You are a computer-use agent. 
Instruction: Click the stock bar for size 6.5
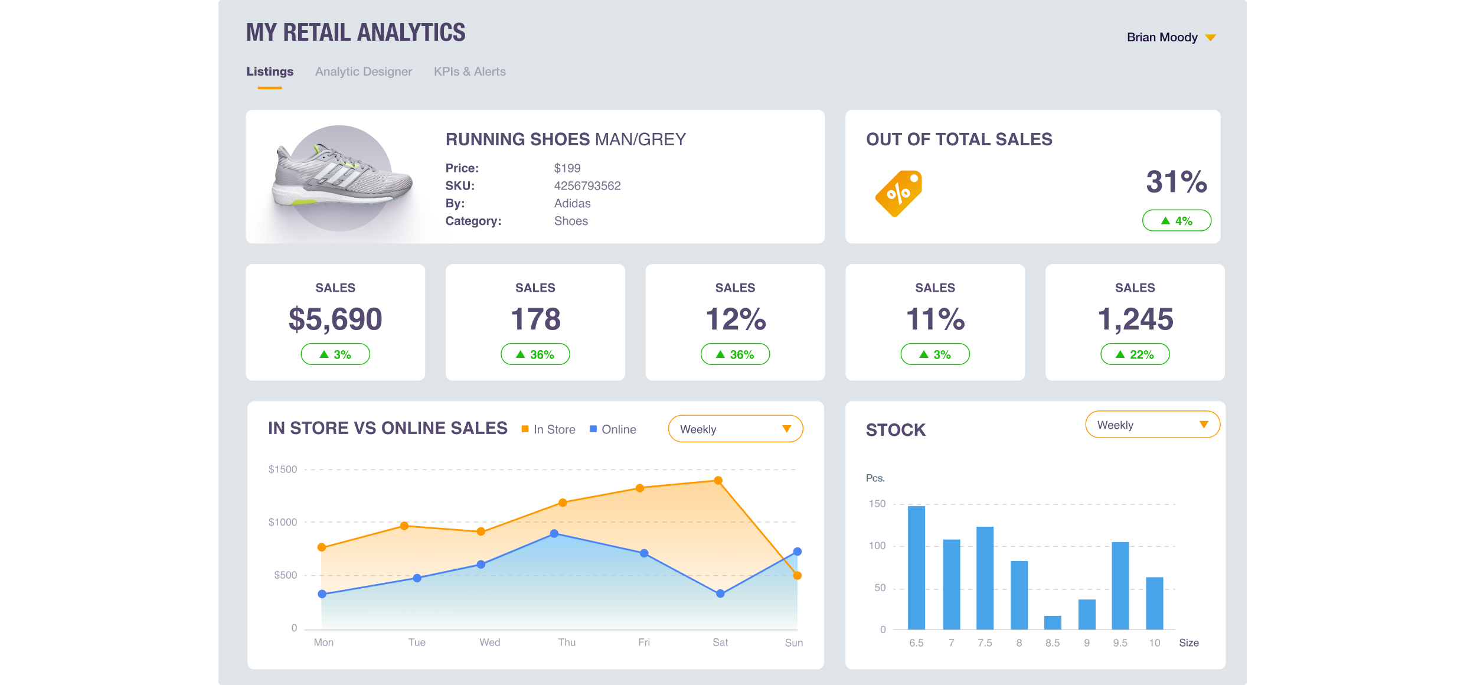(x=916, y=567)
